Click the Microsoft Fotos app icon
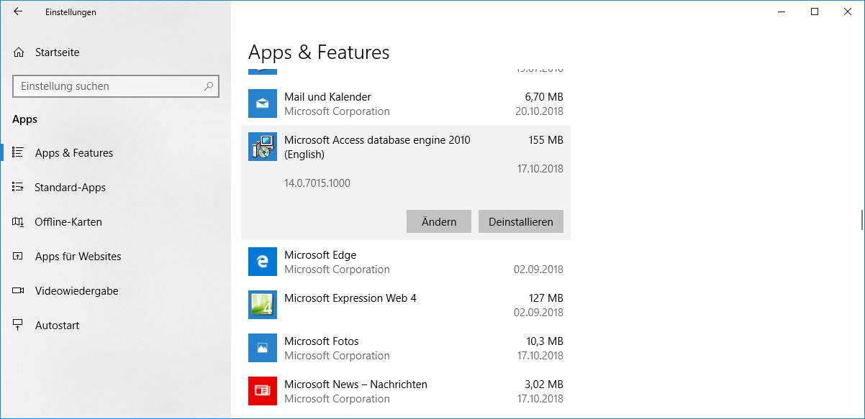This screenshot has height=419, width=865. pyautogui.click(x=262, y=348)
